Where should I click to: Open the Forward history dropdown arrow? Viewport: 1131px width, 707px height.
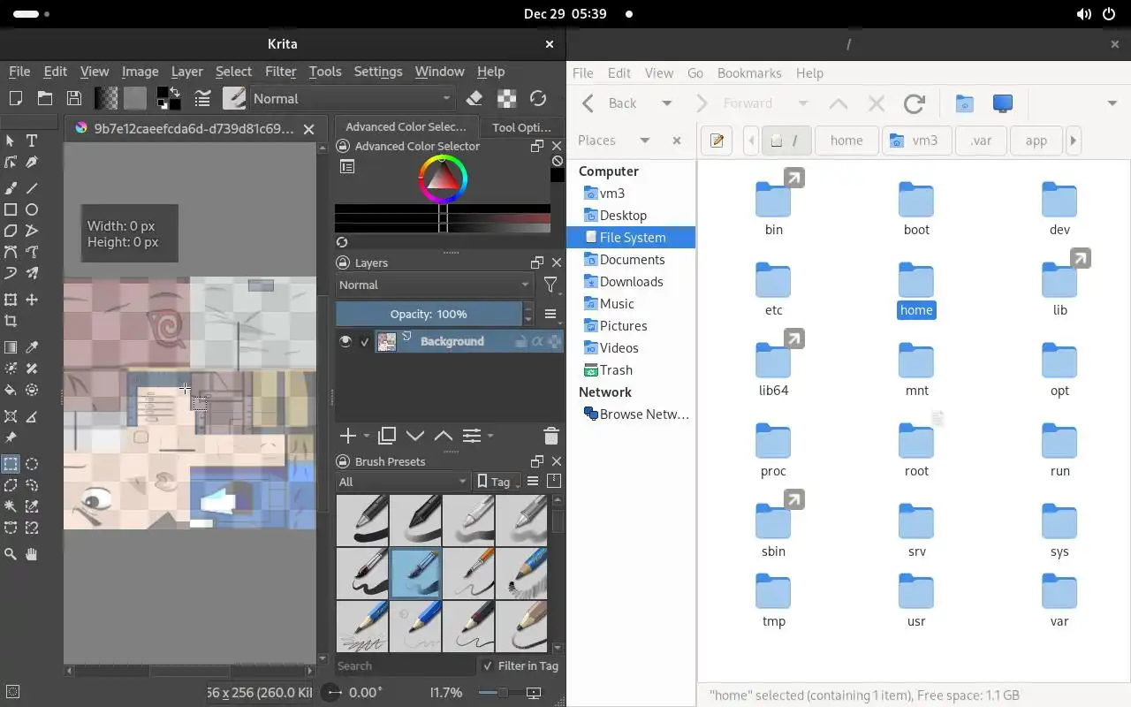(x=803, y=103)
